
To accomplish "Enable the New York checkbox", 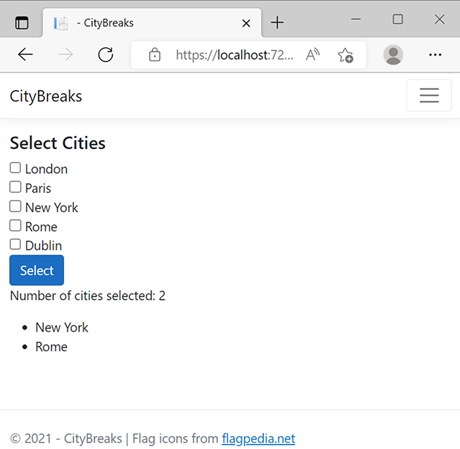I will point(15,207).
